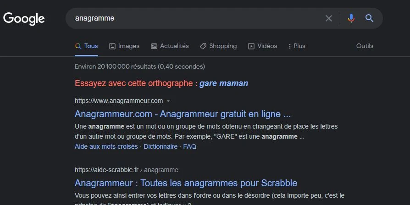Click the Vidéos play icon

[251, 46]
